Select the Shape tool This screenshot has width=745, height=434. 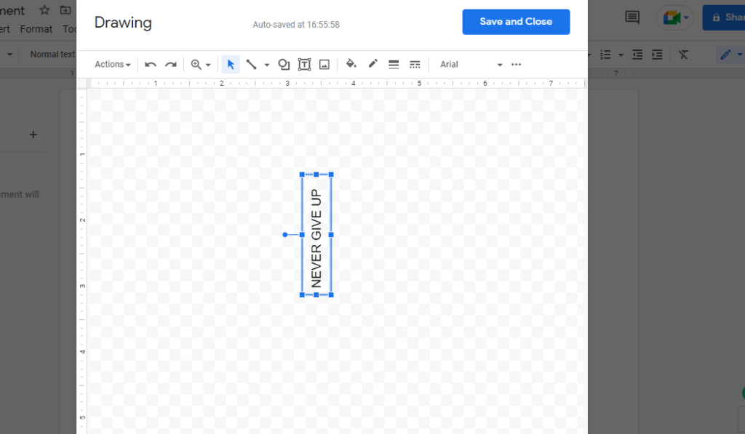[284, 64]
